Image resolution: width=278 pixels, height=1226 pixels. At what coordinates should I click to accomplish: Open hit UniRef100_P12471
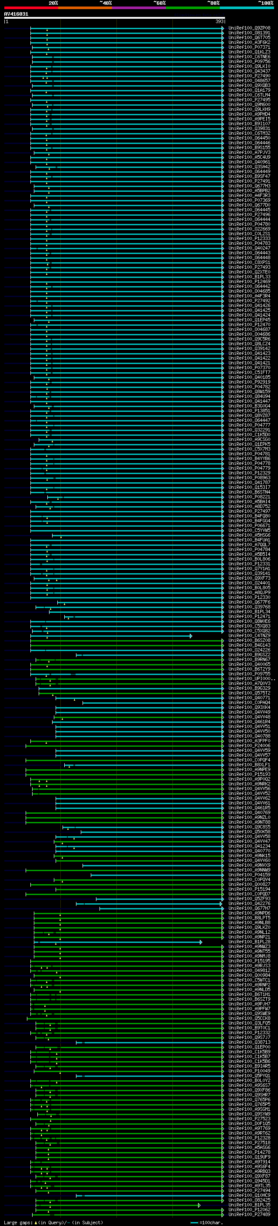point(249,617)
